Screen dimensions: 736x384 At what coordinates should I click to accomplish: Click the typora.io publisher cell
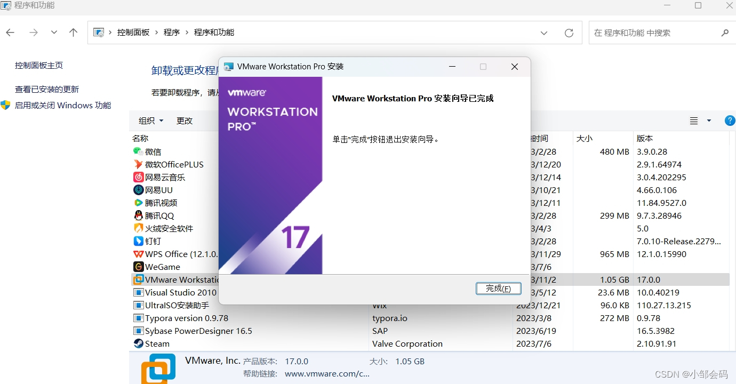tap(390, 318)
